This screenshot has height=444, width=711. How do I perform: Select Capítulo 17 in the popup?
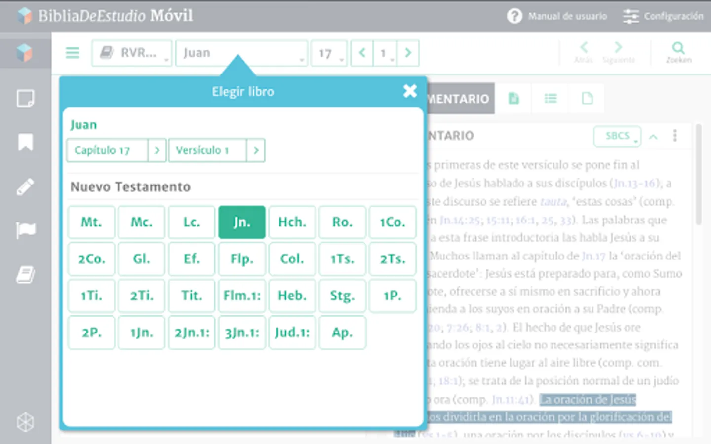pos(107,150)
